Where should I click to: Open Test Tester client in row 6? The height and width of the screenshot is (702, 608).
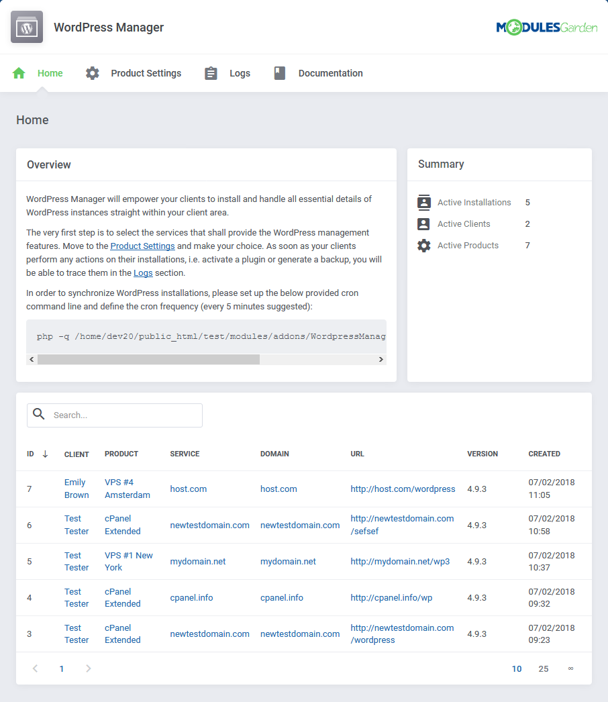point(77,525)
